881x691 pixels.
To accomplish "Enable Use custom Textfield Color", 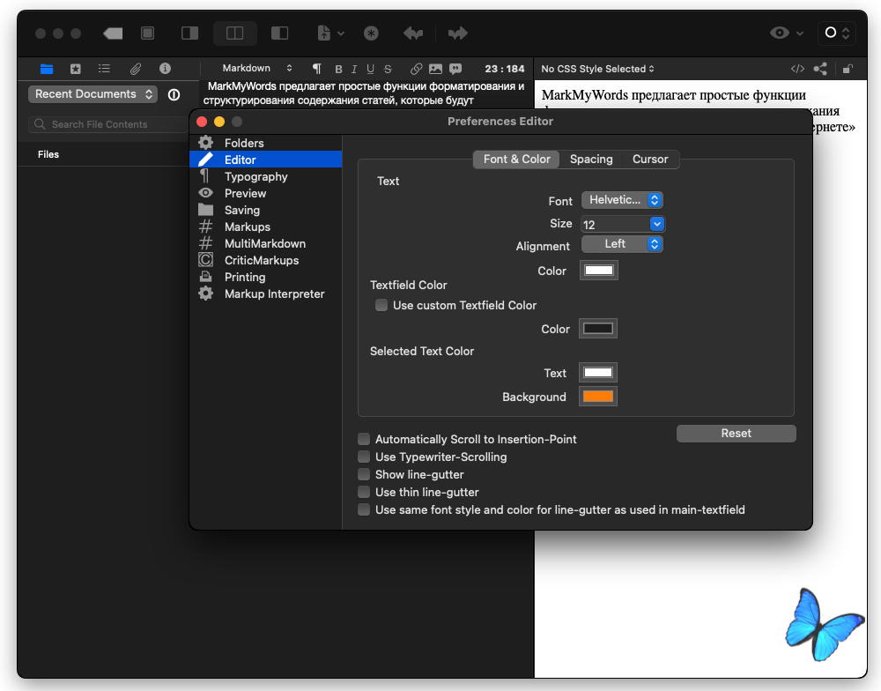I will (381, 305).
